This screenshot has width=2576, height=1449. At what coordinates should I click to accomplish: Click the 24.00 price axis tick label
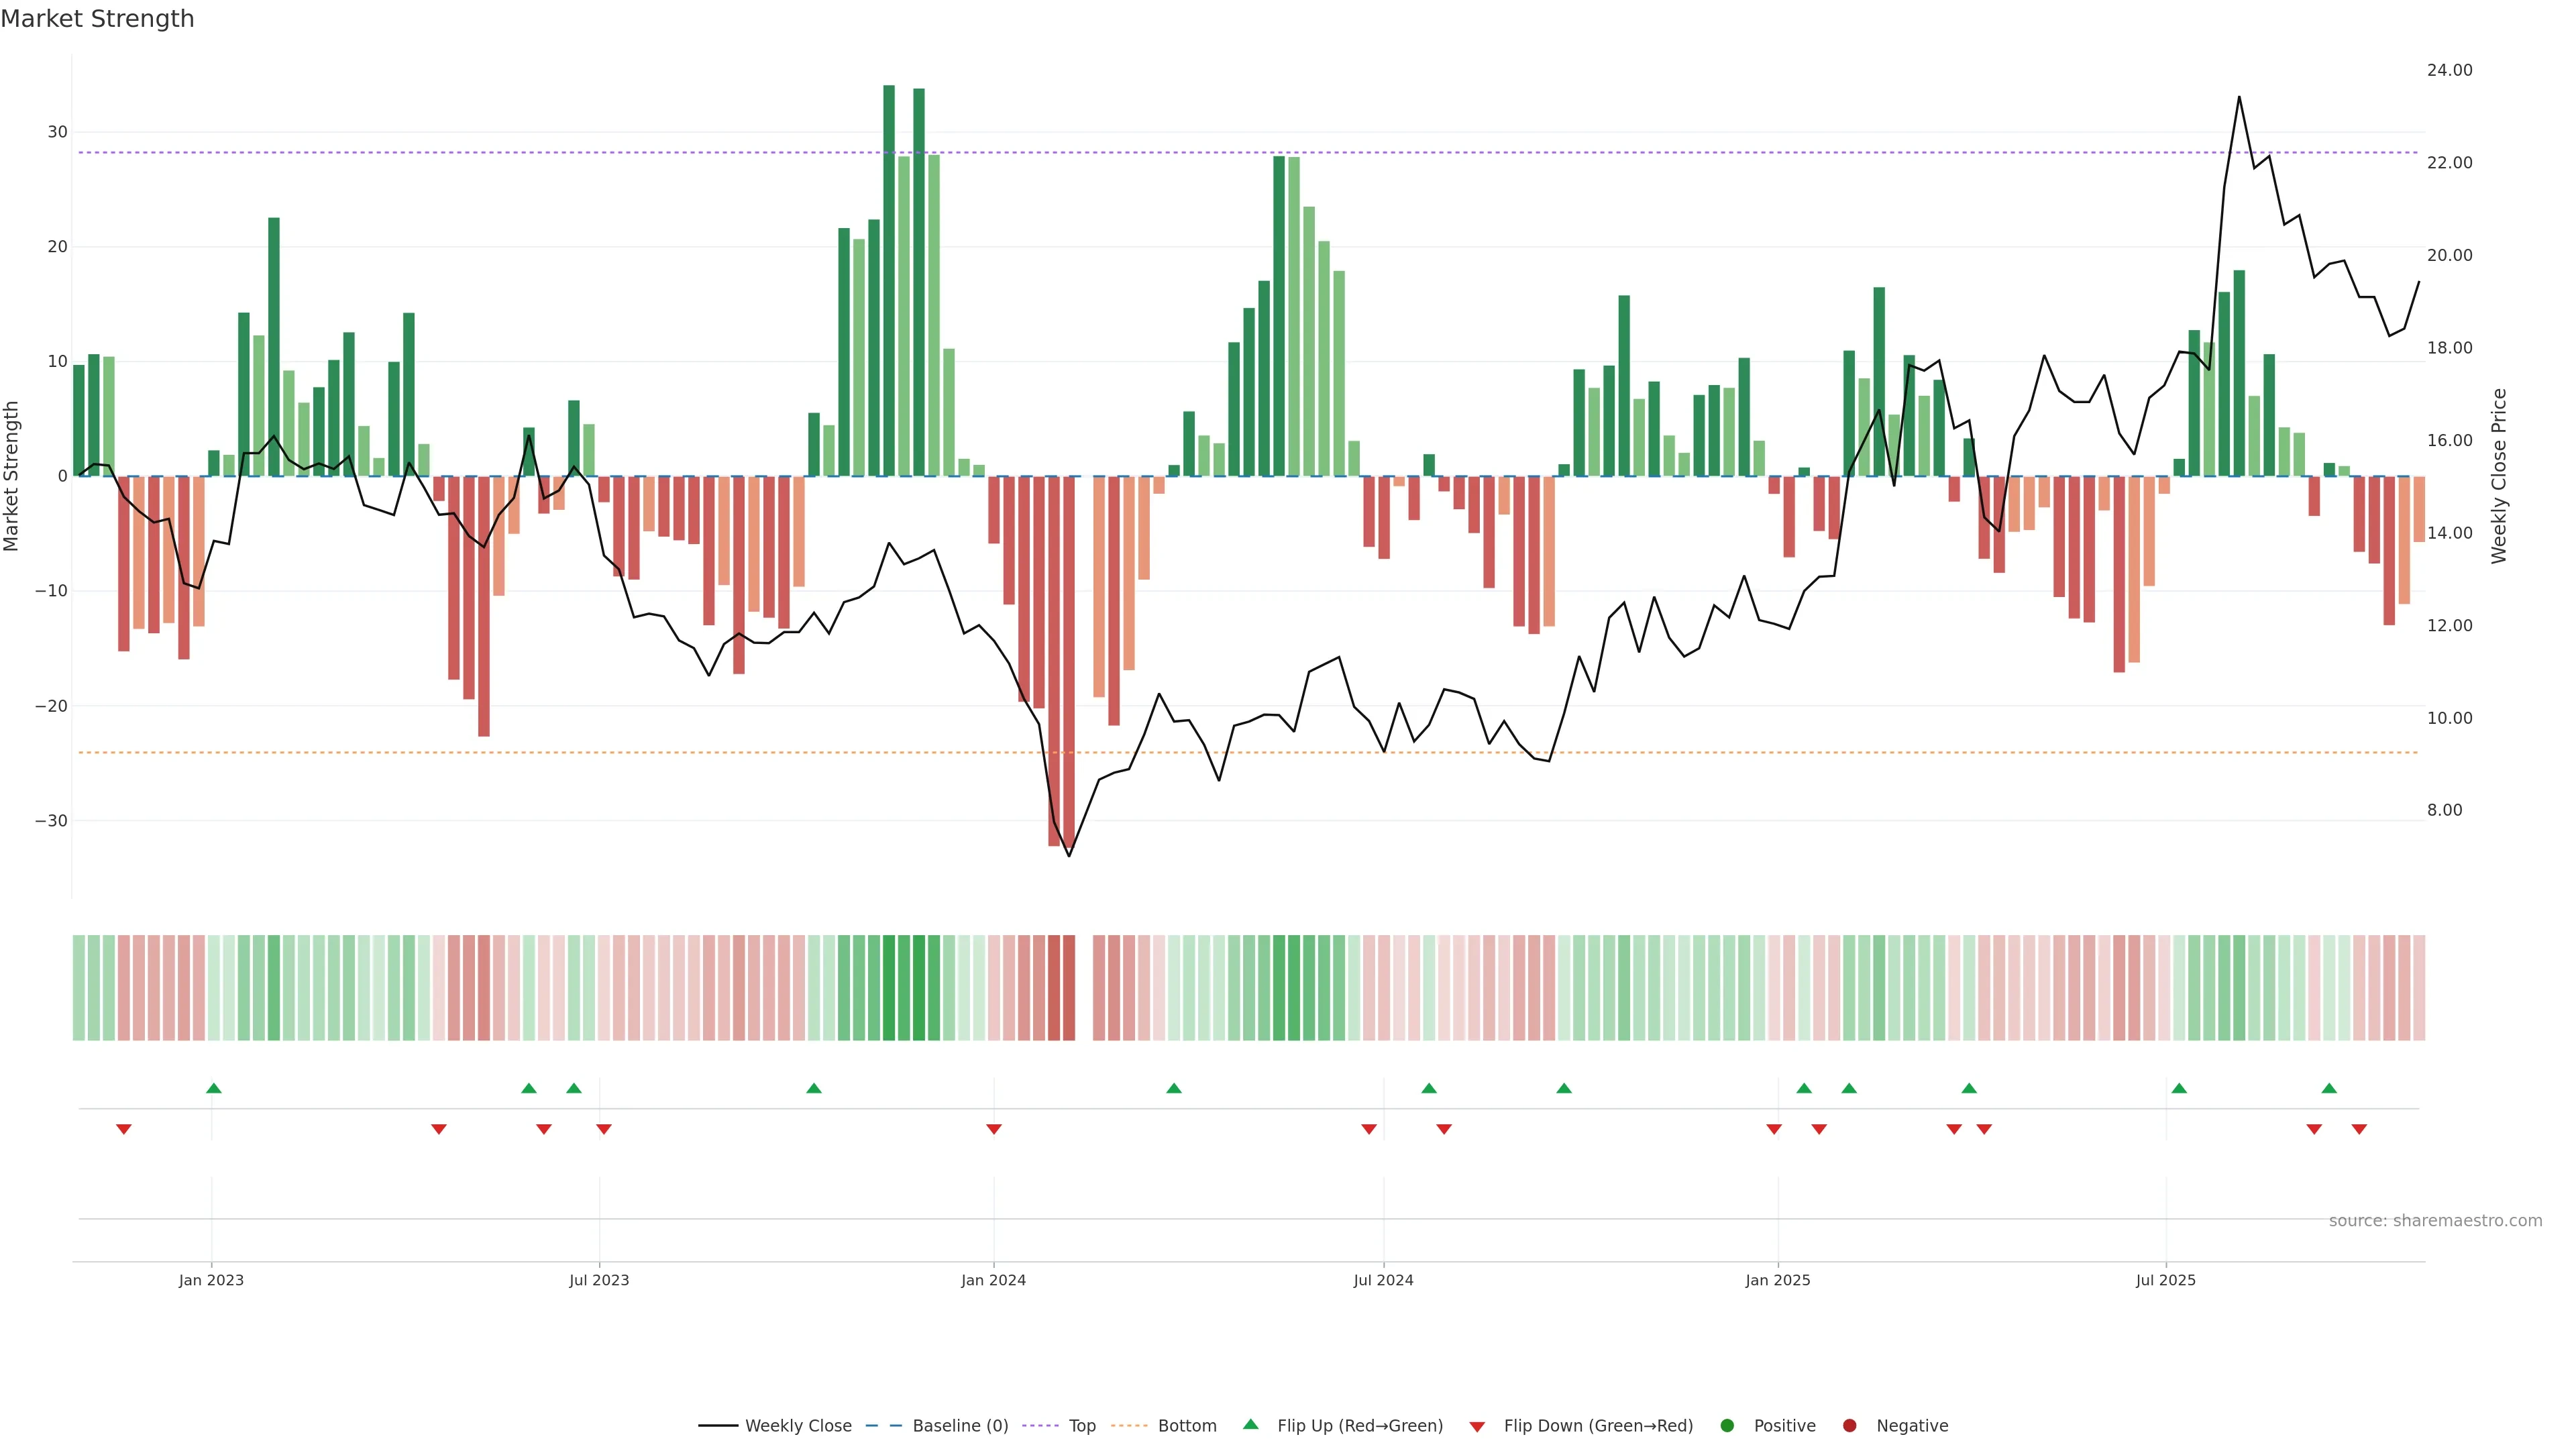[x=2449, y=70]
